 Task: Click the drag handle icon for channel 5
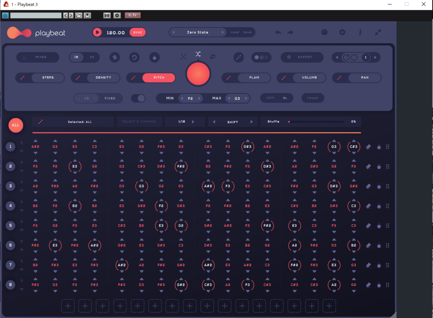click(x=387, y=225)
